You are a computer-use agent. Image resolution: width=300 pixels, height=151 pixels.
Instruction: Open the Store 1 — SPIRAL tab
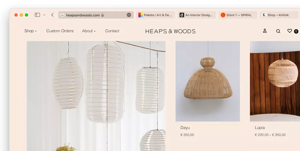tap(237, 15)
